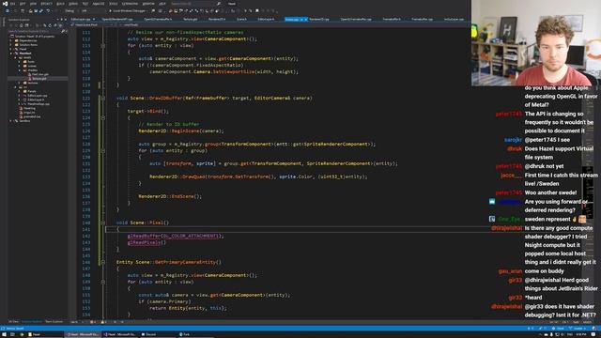Select imgui.ini in Solution Explorer
The height and width of the screenshot is (338, 601).
point(29,113)
